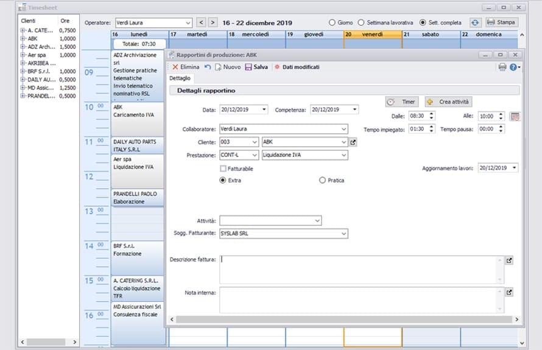Expand the Descrizione fattura editor icon

pos(509,261)
